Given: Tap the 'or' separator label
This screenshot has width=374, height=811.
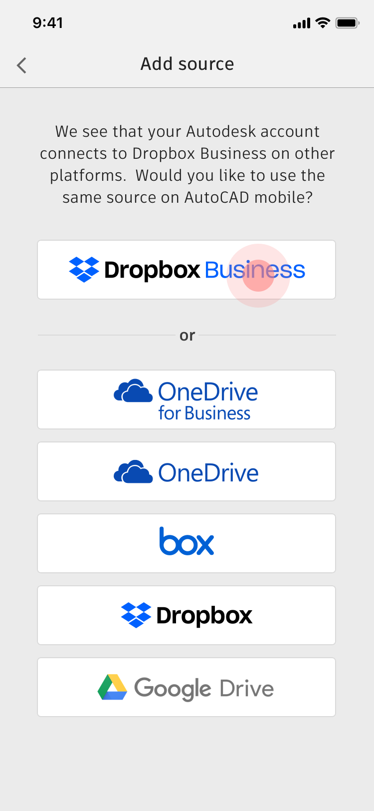Looking at the screenshot, I should 187,335.
